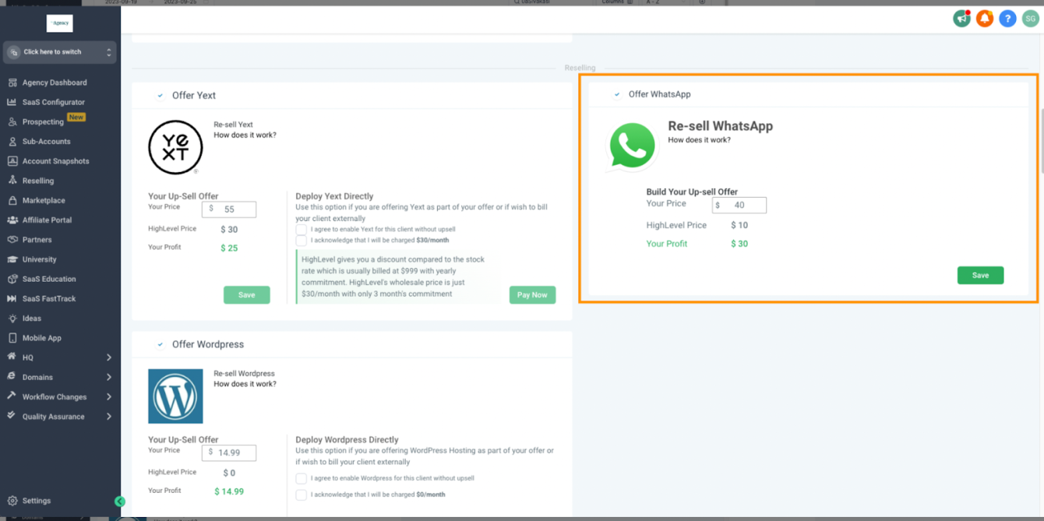The image size is (1044, 521).
Task: Open announcements via the megaphone icon
Action: [x=961, y=18]
